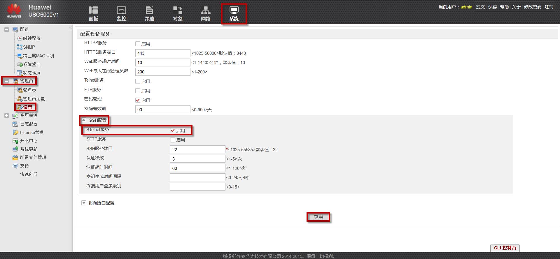Enable the FTP服务 checkbox
This screenshot has width=560, height=259.
coord(138,91)
